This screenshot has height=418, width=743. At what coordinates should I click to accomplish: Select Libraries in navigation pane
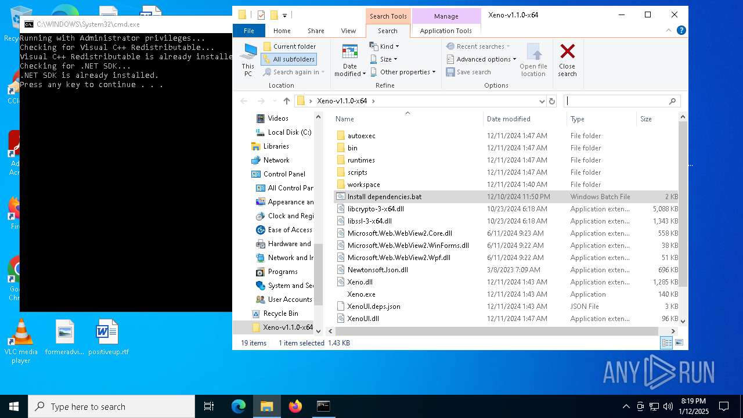pos(276,146)
